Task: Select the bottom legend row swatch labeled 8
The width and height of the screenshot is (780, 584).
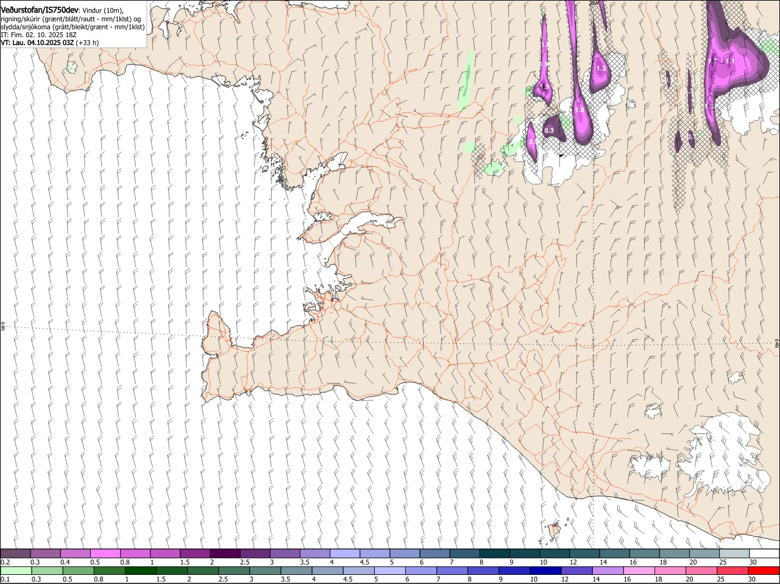Action: [x=483, y=571]
